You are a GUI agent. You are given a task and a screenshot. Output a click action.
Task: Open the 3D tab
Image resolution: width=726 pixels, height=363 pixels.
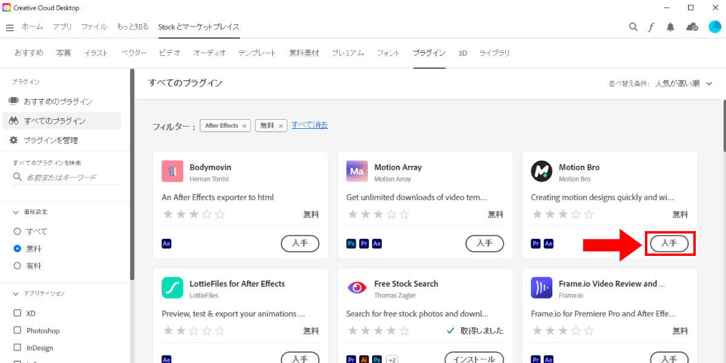click(463, 53)
